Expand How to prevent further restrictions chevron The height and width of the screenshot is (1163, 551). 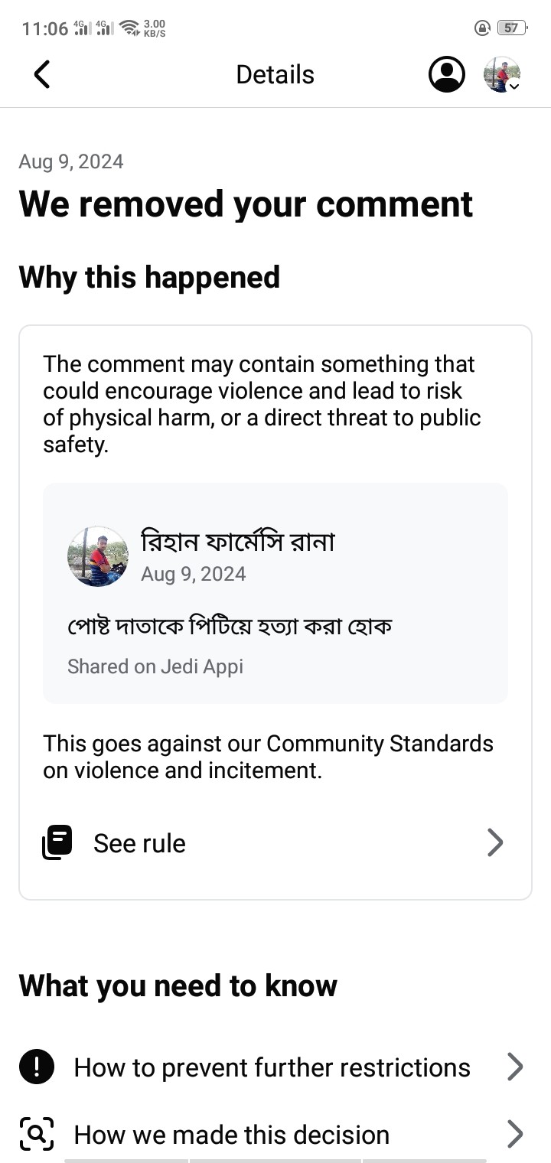[x=515, y=1067]
